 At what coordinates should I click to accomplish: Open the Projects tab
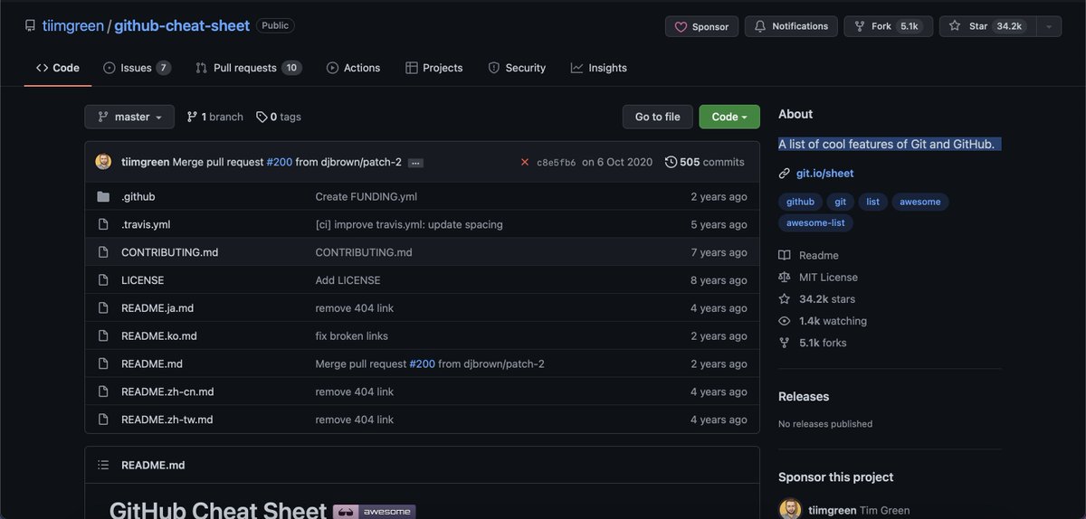[x=433, y=68]
